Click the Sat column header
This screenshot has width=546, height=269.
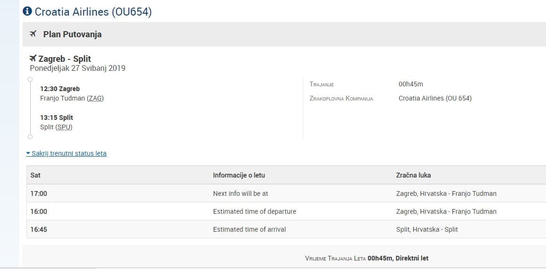click(35, 175)
